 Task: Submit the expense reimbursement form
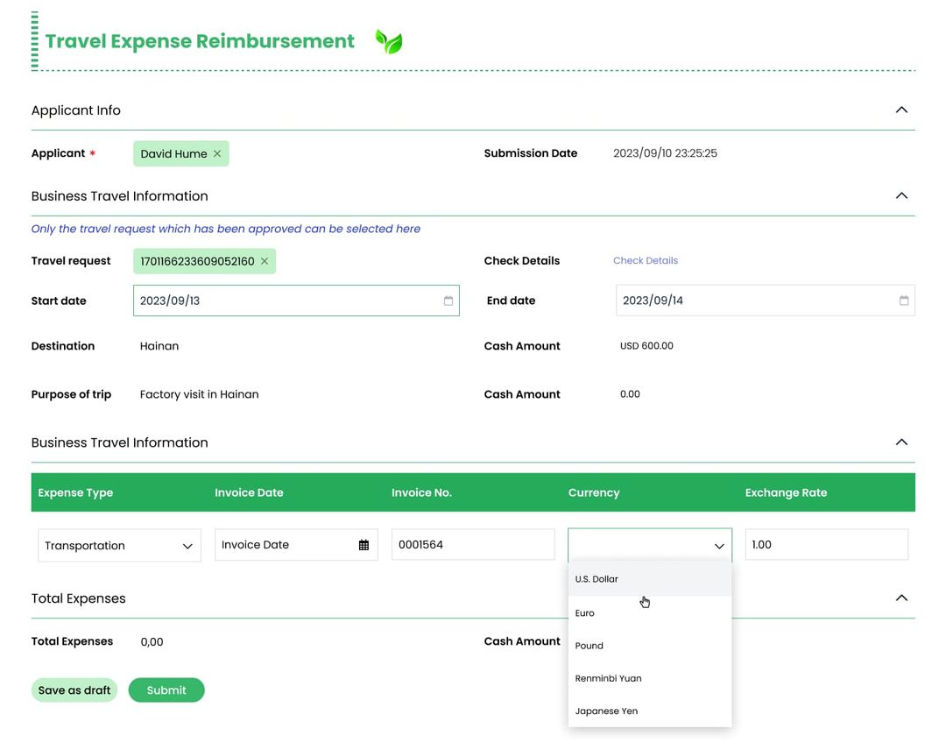166,690
